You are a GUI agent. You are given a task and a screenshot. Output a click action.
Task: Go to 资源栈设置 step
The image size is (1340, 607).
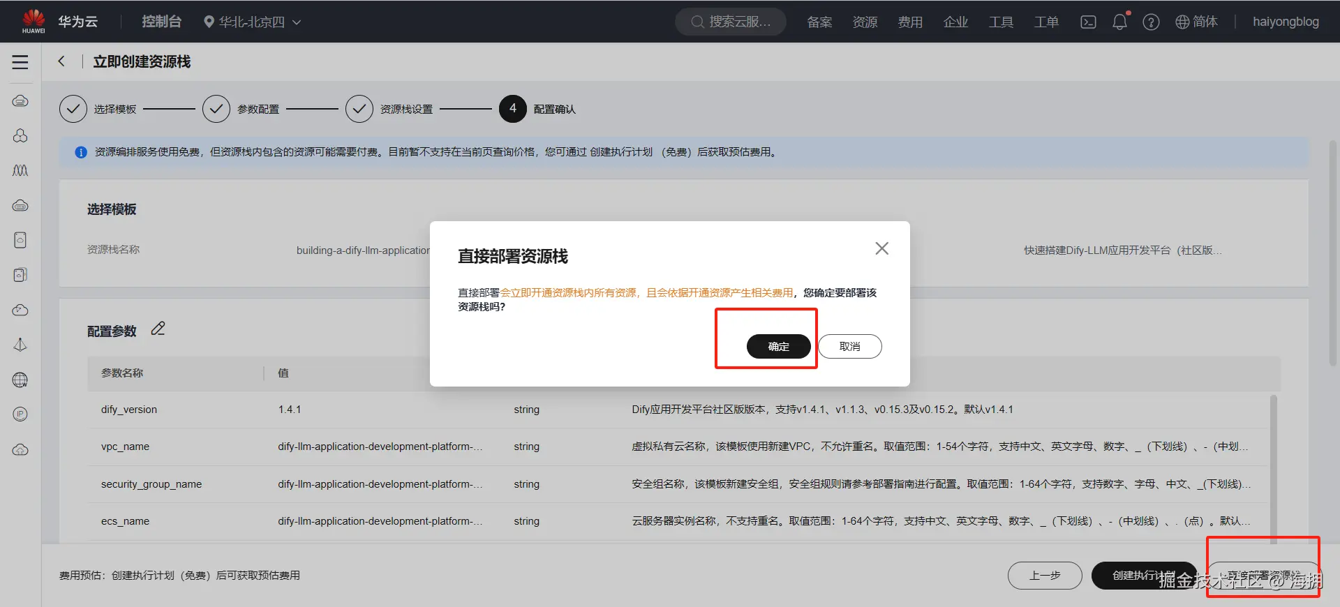click(389, 109)
